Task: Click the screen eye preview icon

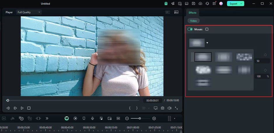Action: (x=110, y=119)
